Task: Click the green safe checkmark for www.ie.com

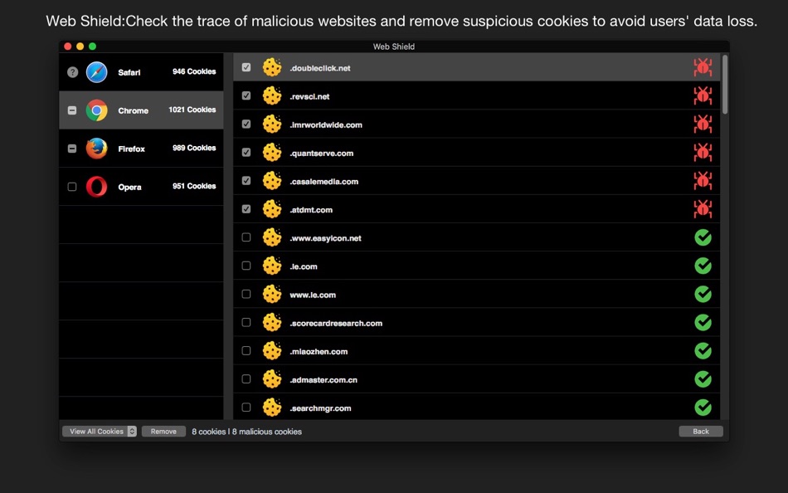Action: point(703,295)
